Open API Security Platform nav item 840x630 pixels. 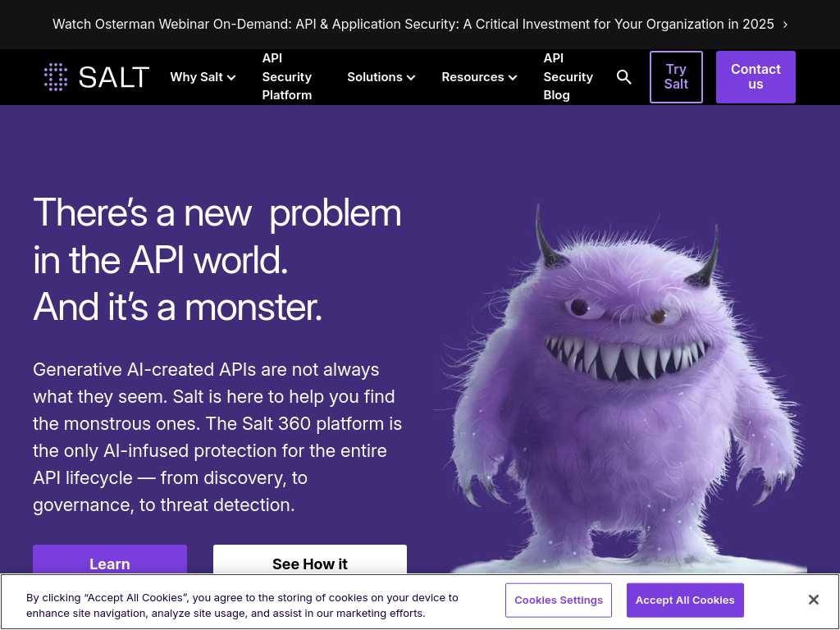coord(287,76)
